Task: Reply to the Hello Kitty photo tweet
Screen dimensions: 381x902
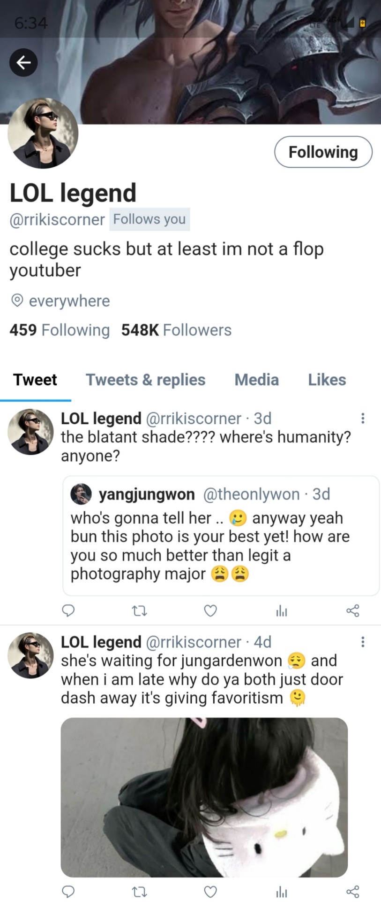Action: coord(68,891)
